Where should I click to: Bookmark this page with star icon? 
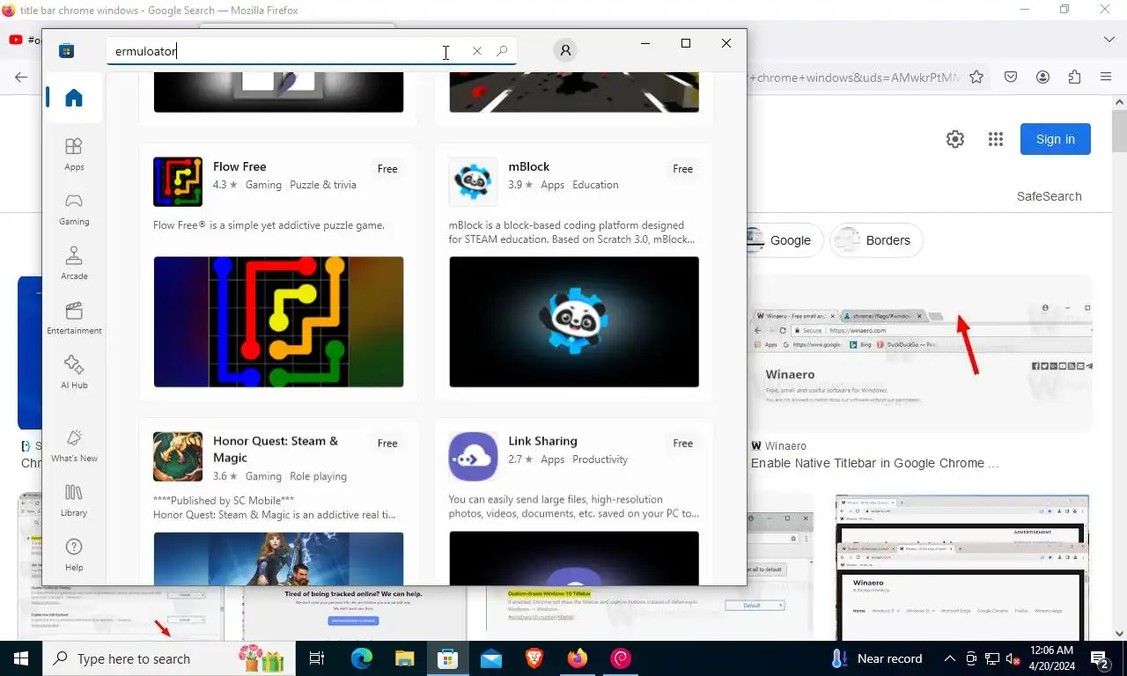(x=976, y=77)
